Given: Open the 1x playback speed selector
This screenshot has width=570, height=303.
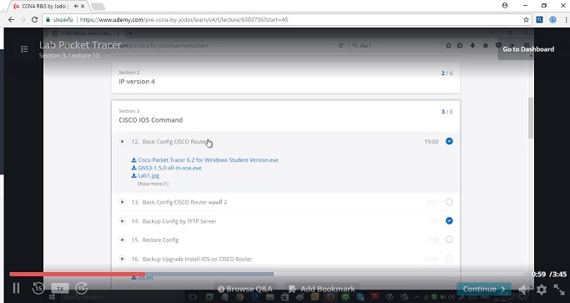Looking at the screenshot, I should (x=60, y=289).
